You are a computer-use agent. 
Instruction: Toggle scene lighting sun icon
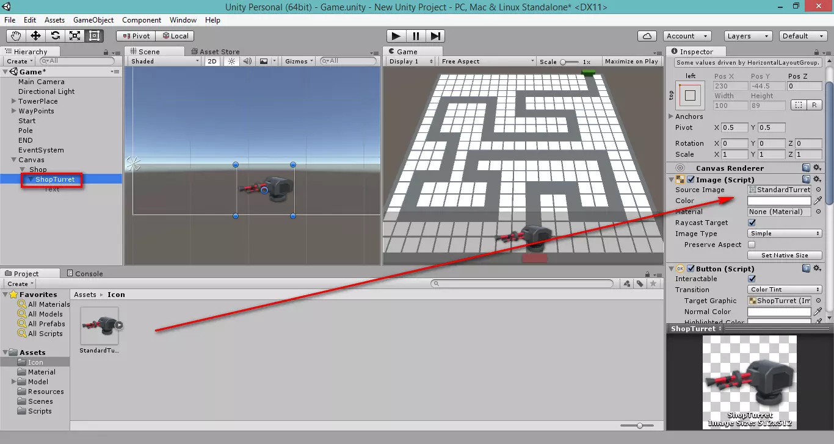tap(231, 61)
